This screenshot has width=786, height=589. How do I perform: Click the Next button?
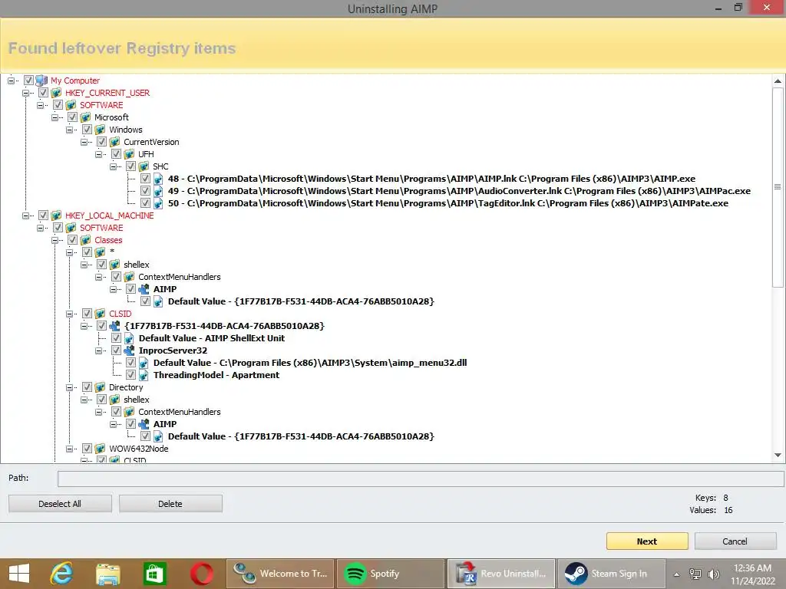pyautogui.click(x=647, y=541)
